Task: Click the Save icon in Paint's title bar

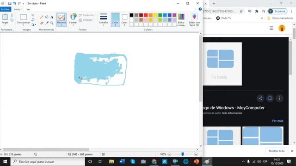Action: coord(9,3)
